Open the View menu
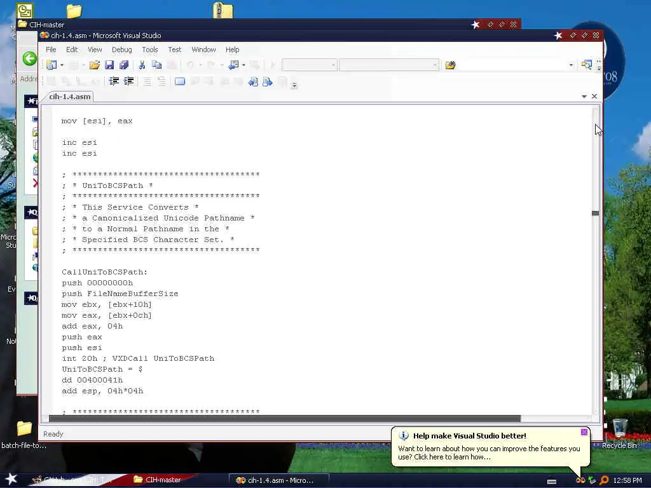The height and width of the screenshot is (488, 651). (95, 50)
